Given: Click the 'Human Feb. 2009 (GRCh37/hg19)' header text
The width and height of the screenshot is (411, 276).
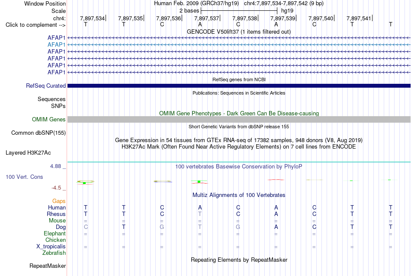Looking at the screenshot, I should [x=196, y=3].
